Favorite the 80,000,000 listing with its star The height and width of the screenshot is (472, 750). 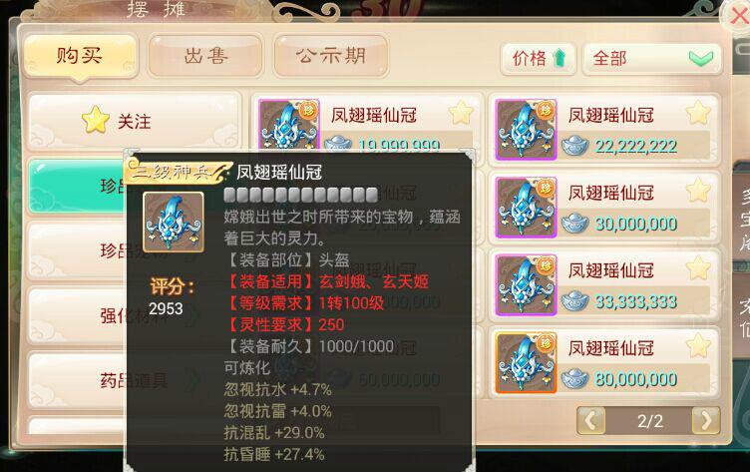click(698, 345)
